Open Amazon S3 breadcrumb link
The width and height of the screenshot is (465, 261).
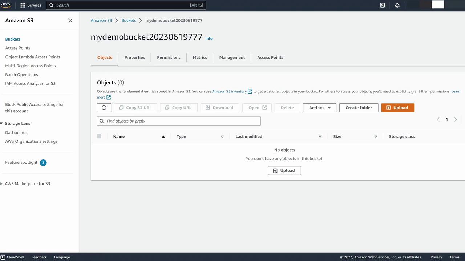click(x=101, y=21)
